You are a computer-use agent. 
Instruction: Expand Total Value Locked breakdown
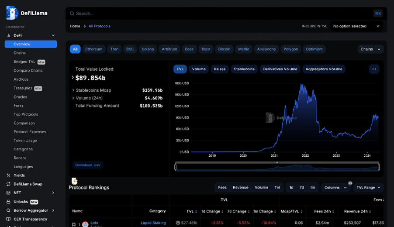73,78
